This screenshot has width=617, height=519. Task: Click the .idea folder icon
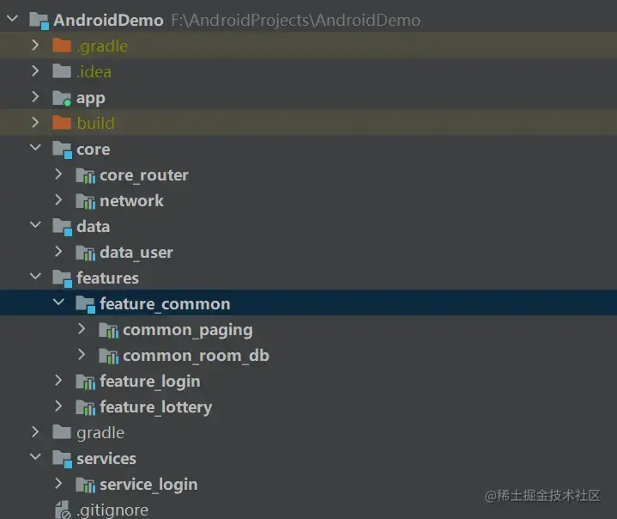click(x=62, y=71)
